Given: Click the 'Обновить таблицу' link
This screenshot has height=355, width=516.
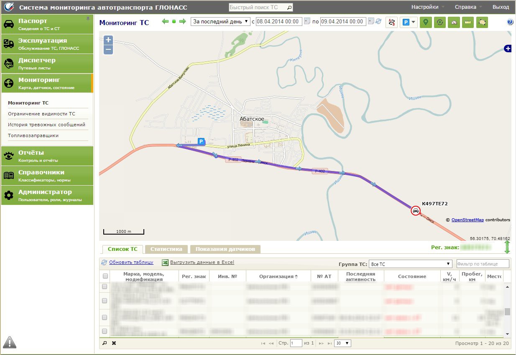Looking at the screenshot, I should pyautogui.click(x=131, y=263).
